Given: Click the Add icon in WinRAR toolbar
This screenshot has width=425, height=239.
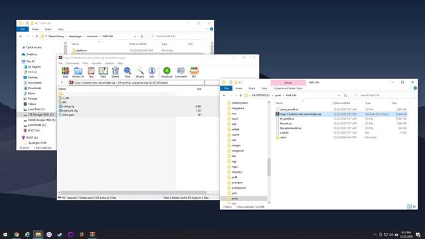Looking at the screenshot, I should (x=65, y=72).
